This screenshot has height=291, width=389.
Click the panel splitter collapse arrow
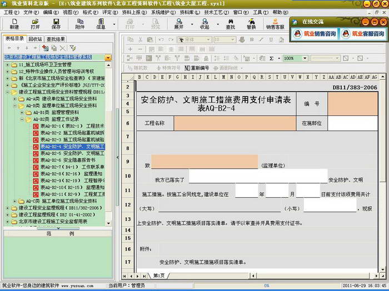click(x=118, y=157)
